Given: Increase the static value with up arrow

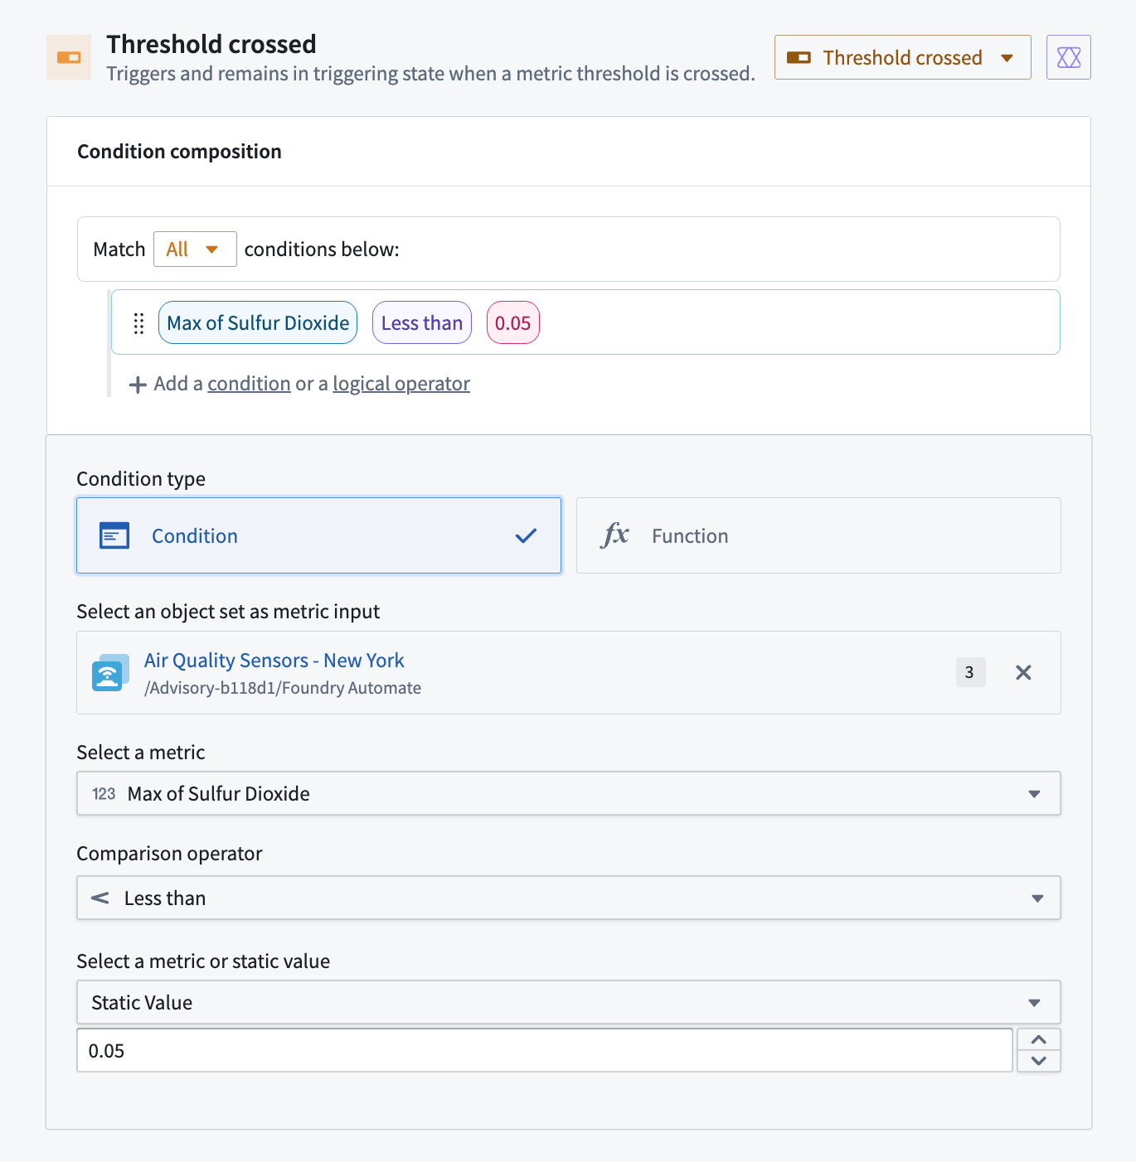Looking at the screenshot, I should [1039, 1039].
